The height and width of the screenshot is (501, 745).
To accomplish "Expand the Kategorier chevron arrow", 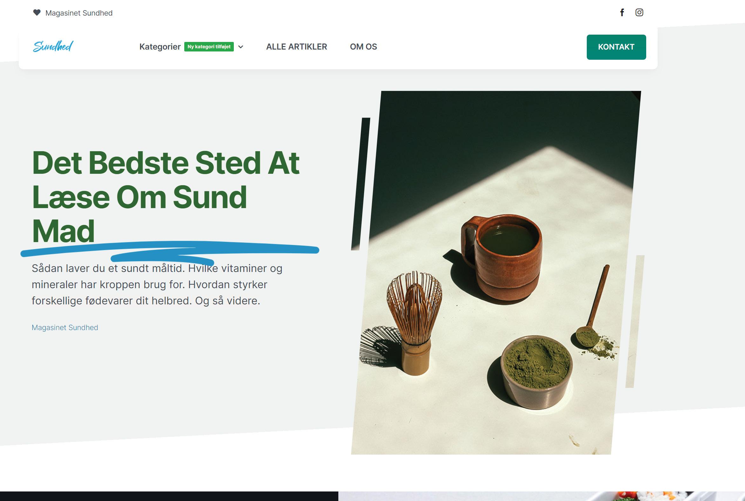I will point(241,47).
